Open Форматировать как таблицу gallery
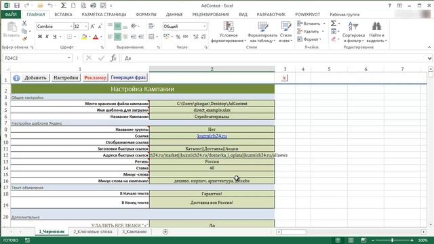This screenshot has width=434, height=244. [x=262, y=32]
